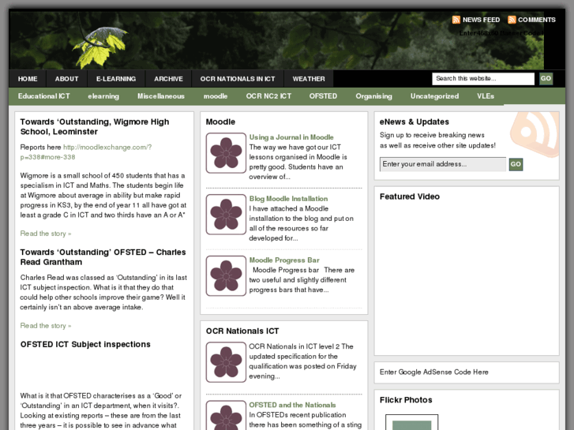Open the flower thumbnail for Using a Journal in Moodle

point(226,153)
